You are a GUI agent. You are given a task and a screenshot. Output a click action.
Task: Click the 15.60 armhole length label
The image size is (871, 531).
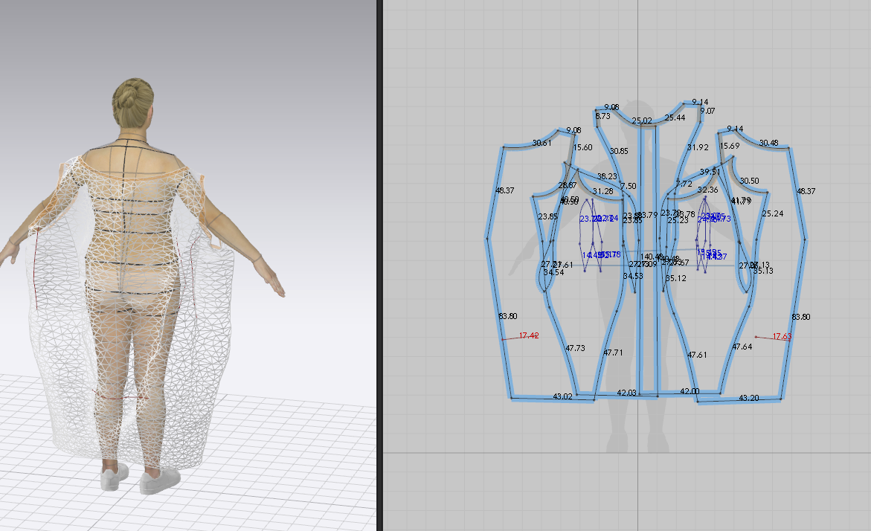pos(582,147)
